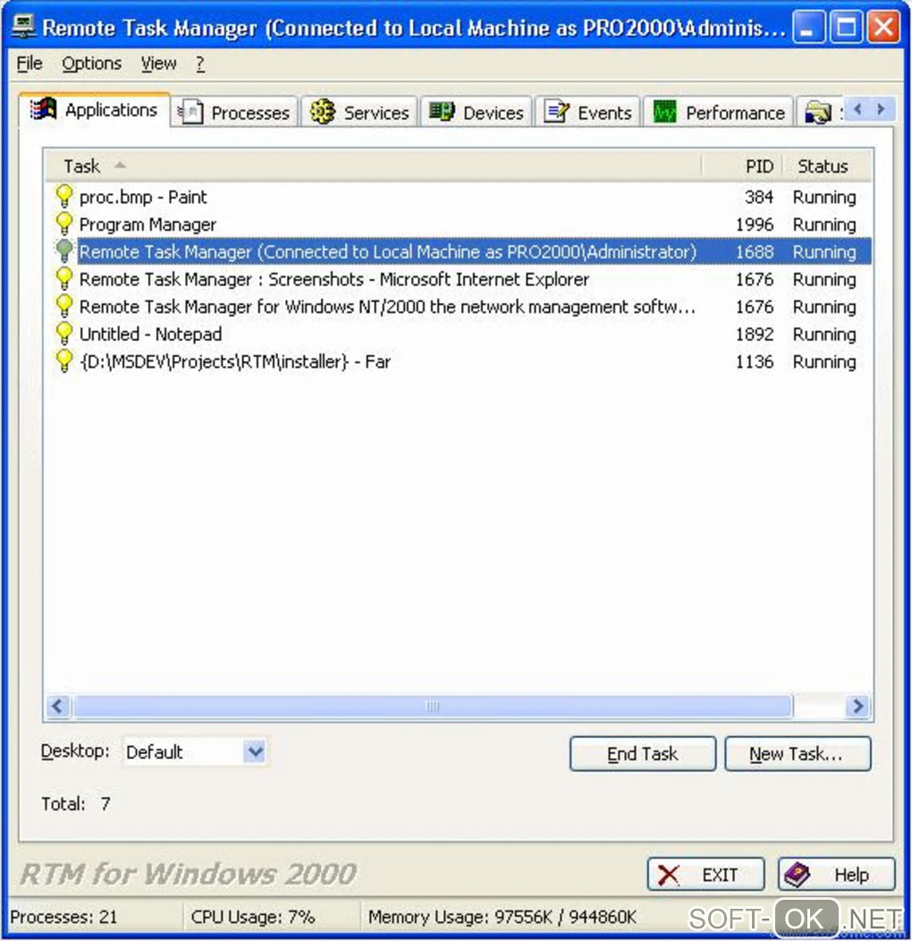Click the New Task... button
The width and height of the screenshot is (912, 941).
798,754
